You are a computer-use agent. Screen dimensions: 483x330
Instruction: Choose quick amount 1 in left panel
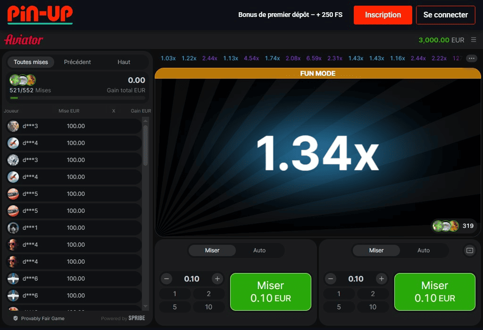click(175, 294)
